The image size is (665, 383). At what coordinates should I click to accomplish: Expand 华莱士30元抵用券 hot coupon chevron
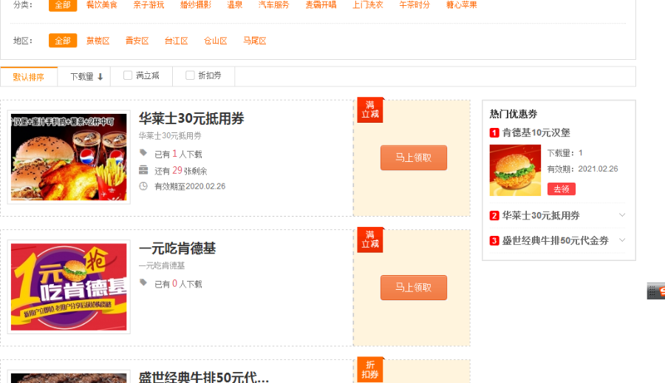pyautogui.click(x=621, y=215)
